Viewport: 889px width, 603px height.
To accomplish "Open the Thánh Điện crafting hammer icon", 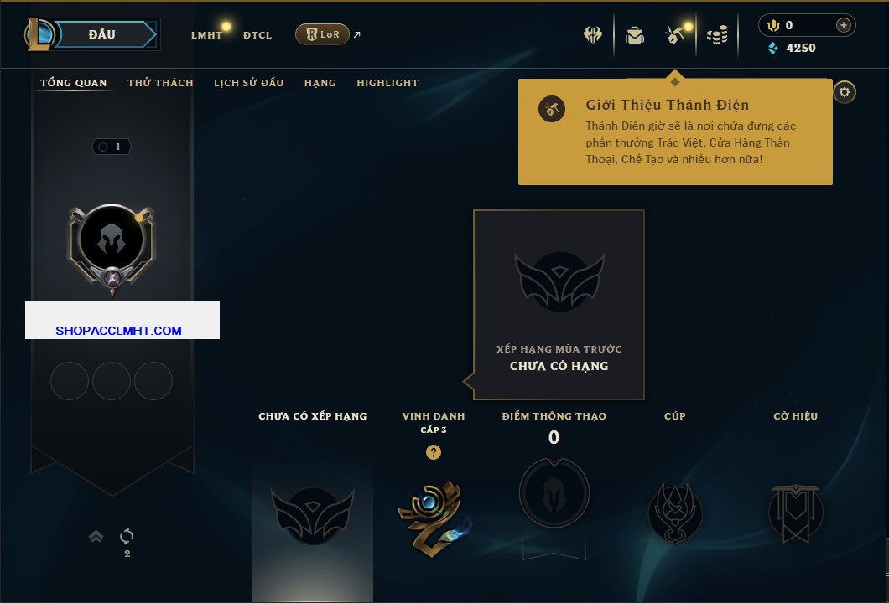I will [x=675, y=35].
